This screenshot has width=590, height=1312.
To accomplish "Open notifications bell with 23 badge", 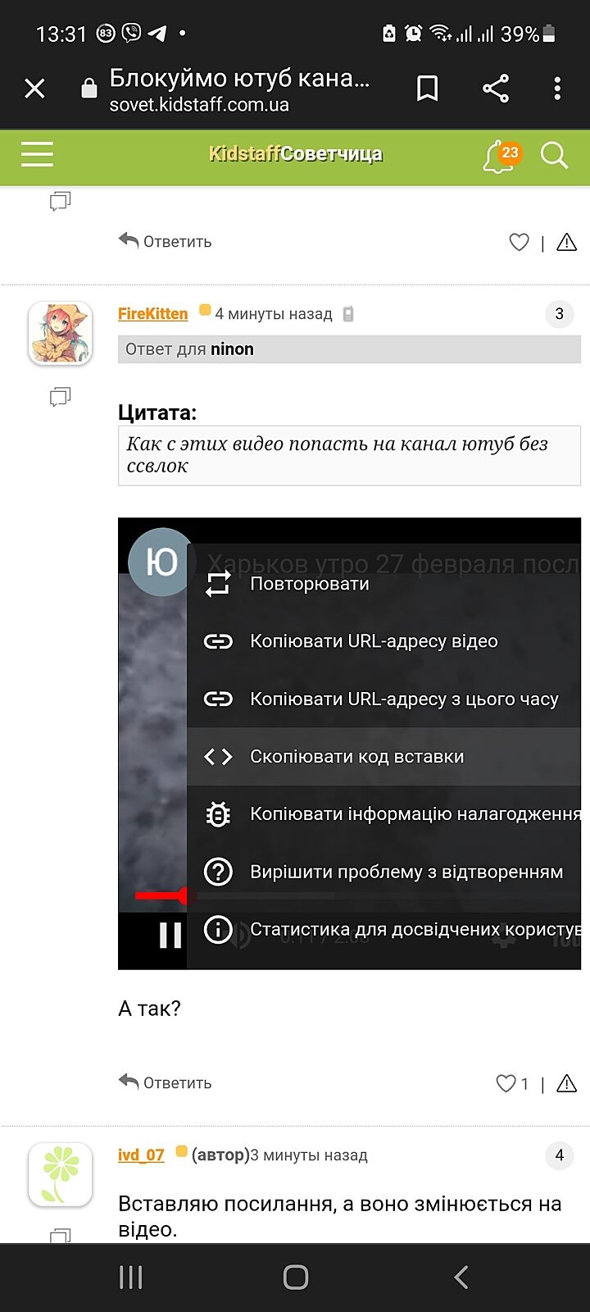I will (x=501, y=156).
